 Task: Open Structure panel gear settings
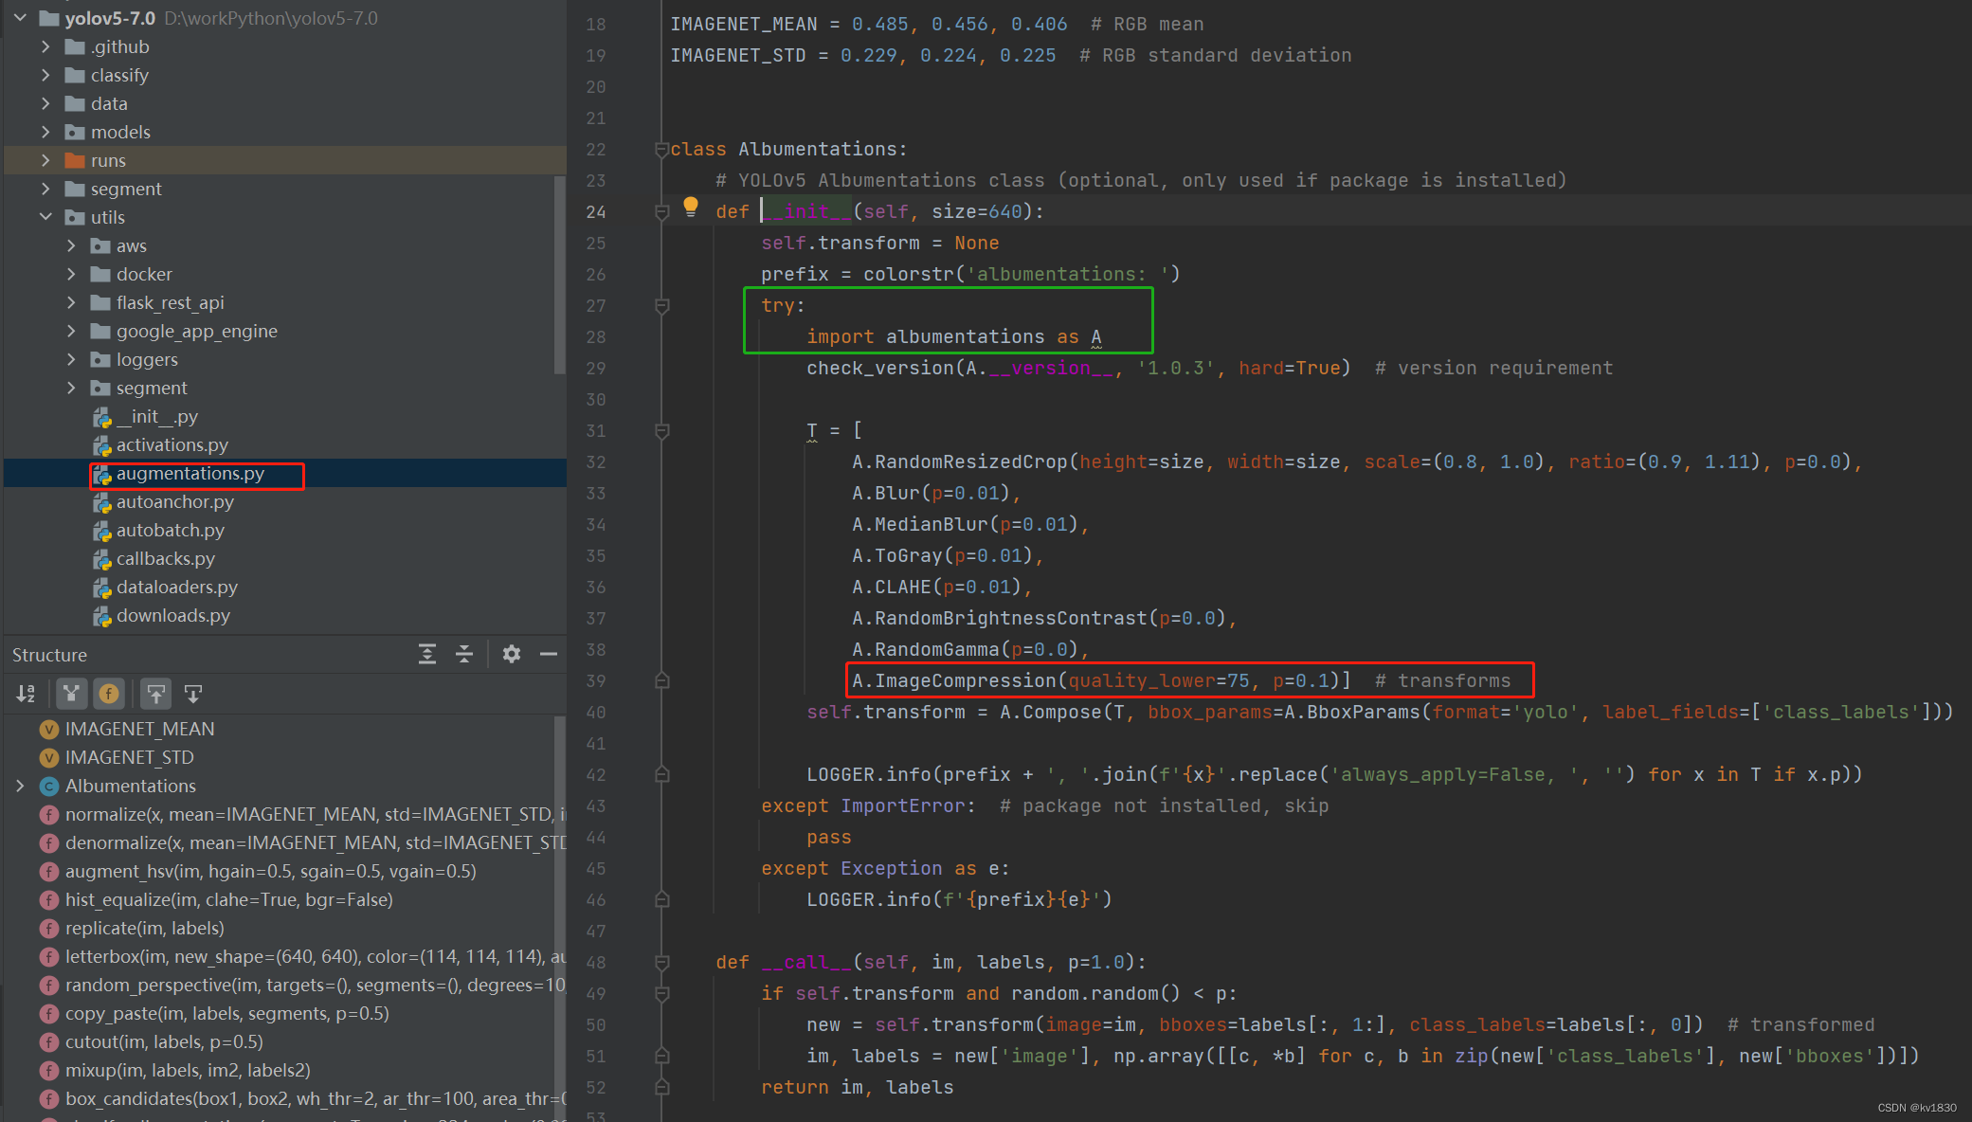[512, 654]
